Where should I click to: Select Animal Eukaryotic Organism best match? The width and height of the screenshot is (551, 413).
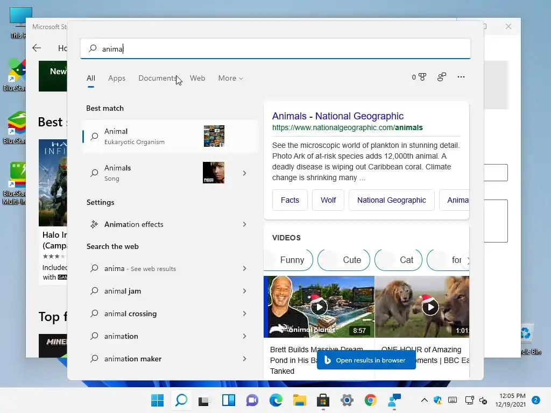(x=169, y=136)
